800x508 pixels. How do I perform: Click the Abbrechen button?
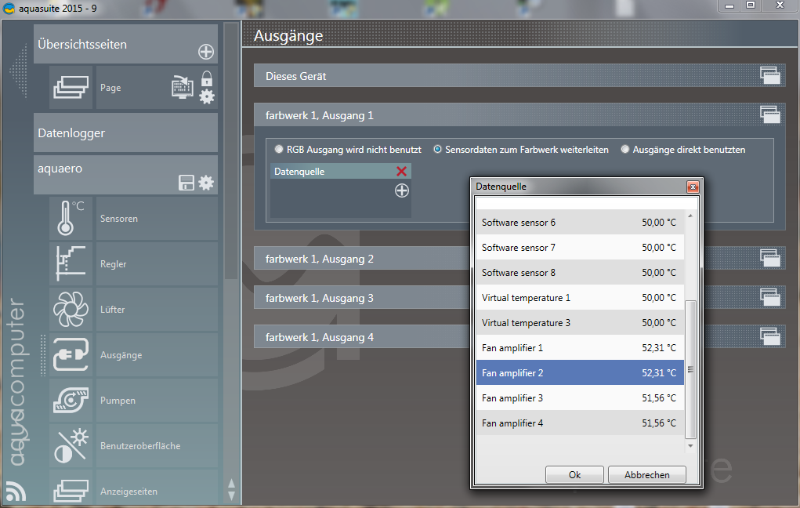click(x=647, y=475)
